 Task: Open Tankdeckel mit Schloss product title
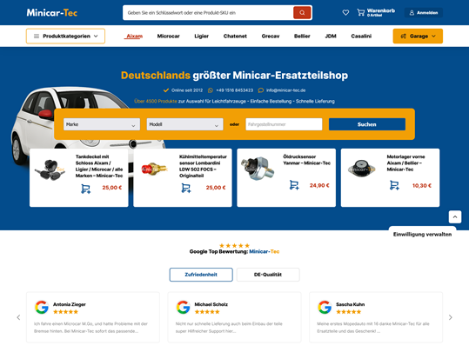click(x=99, y=166)
